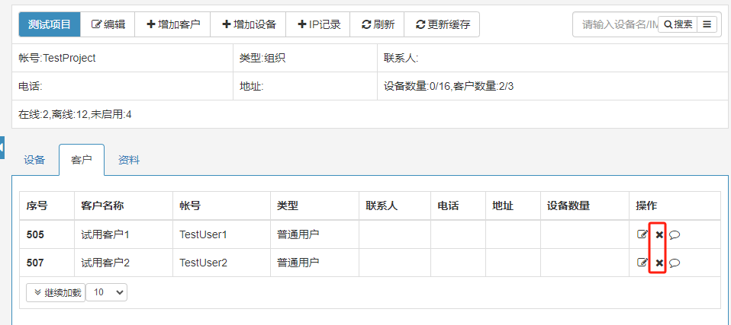731x325 pixels.
Task: Collapse the left sidebar arrow handle
Action: pos(2,147)
